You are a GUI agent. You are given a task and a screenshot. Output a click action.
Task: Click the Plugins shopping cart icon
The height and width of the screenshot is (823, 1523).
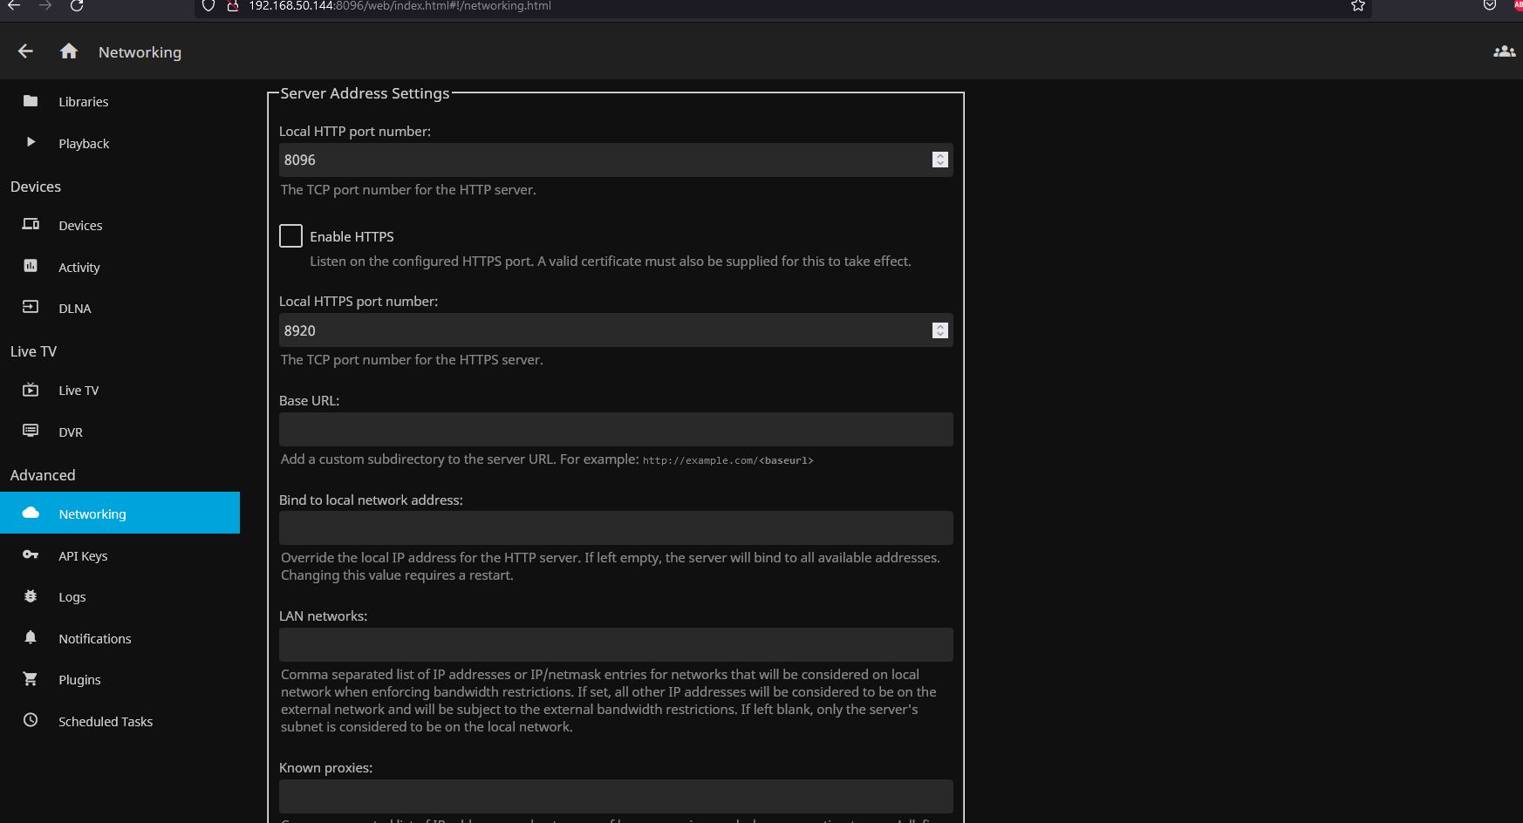click(x=31, y=679)
